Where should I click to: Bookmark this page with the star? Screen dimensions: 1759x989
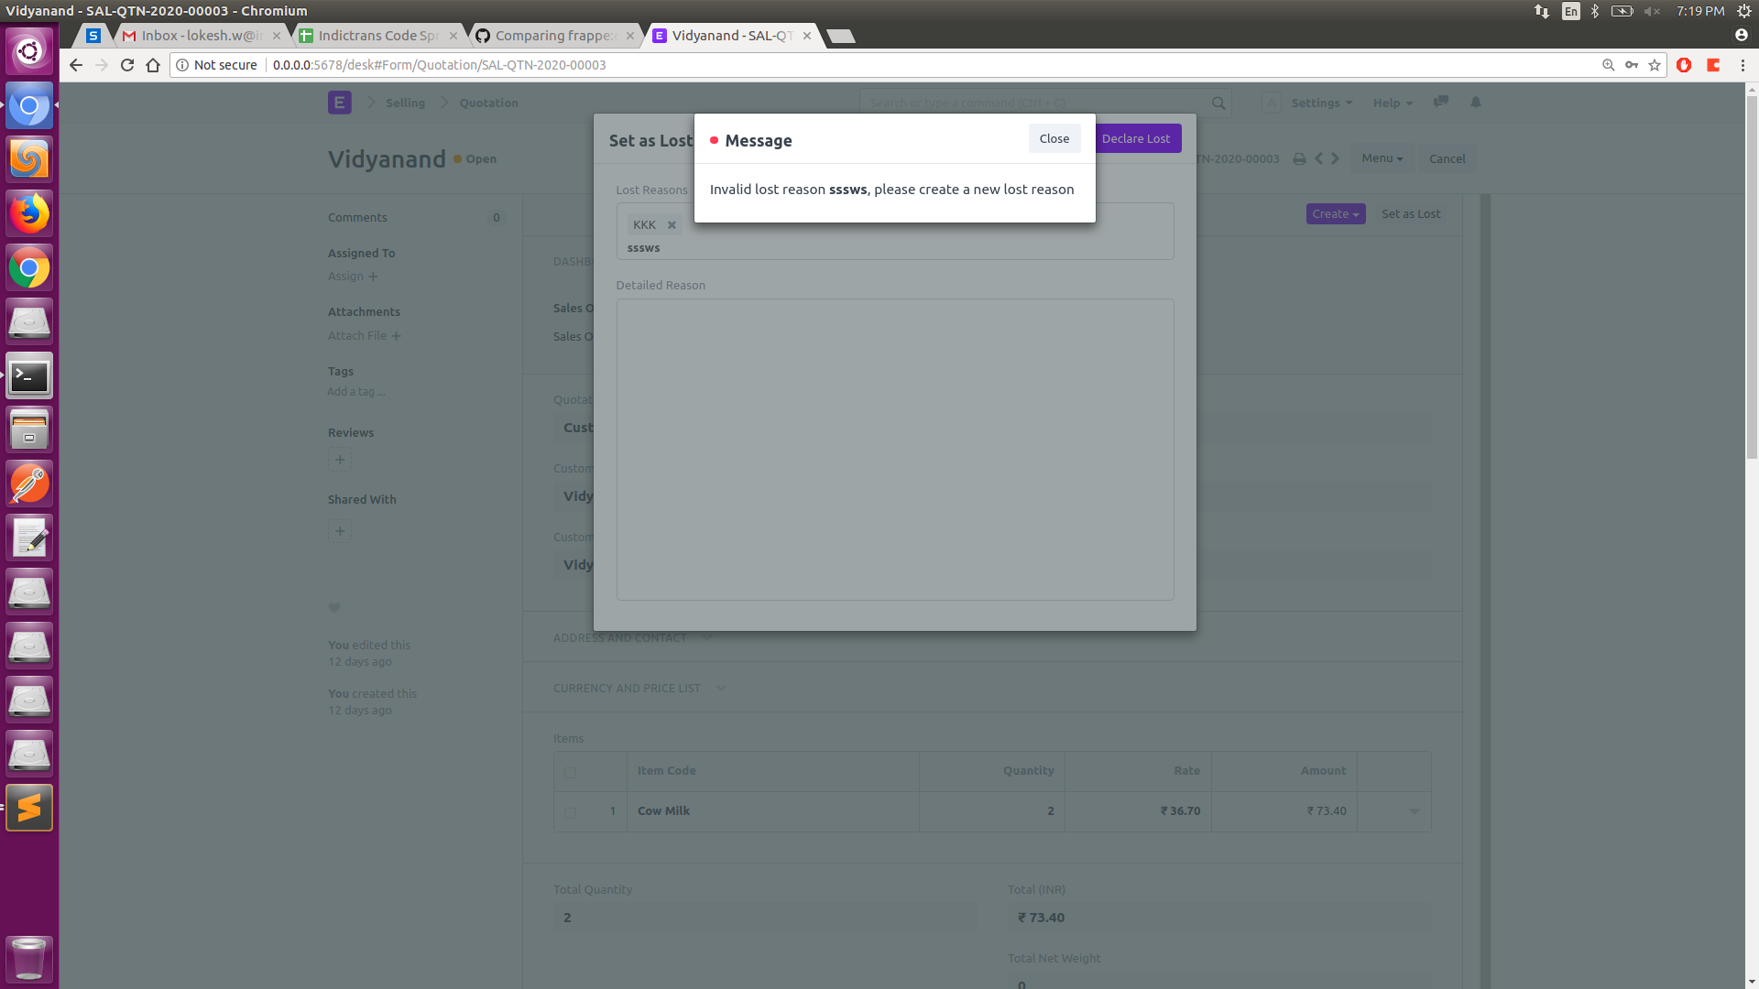pyautogui.click(x=1655, y=65)
